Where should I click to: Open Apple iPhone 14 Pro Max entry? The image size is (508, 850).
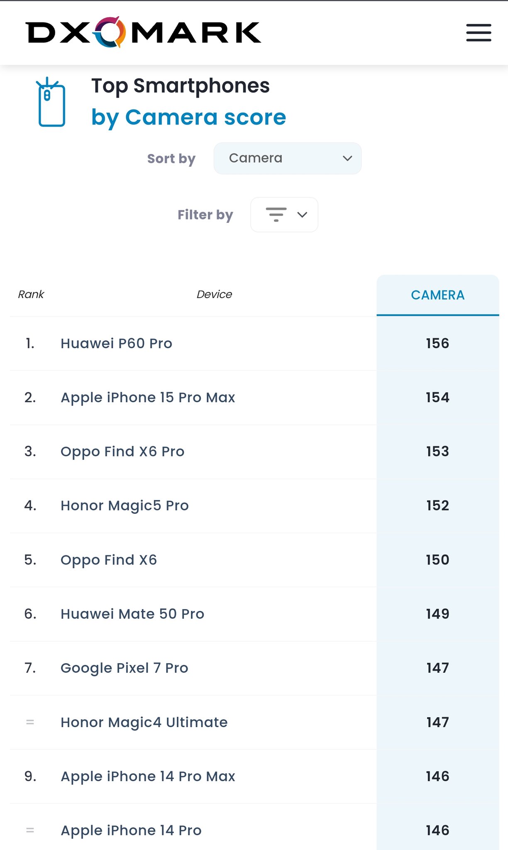click(148, 777)
